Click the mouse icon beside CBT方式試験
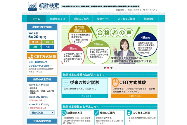Image resolution: width=187 pixels, height=125 pixels. pos(115,82)
